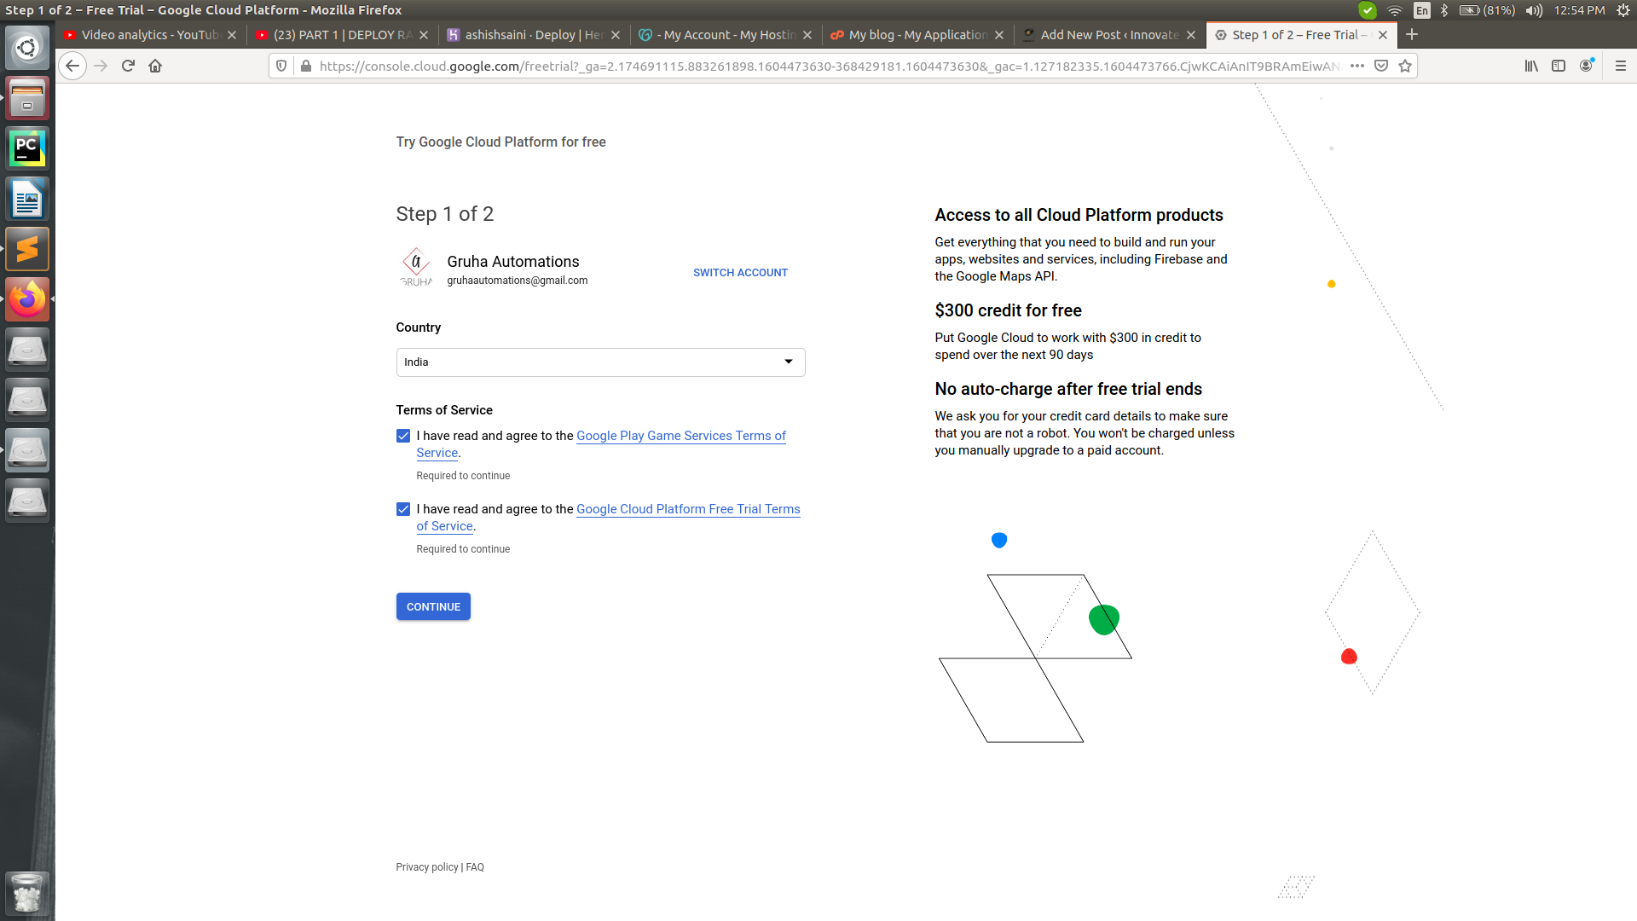The height and width of the screenshot is (921, 1637).
Task: Uncheck the Free Trial Terms agreement
Action: coord(402,509)
